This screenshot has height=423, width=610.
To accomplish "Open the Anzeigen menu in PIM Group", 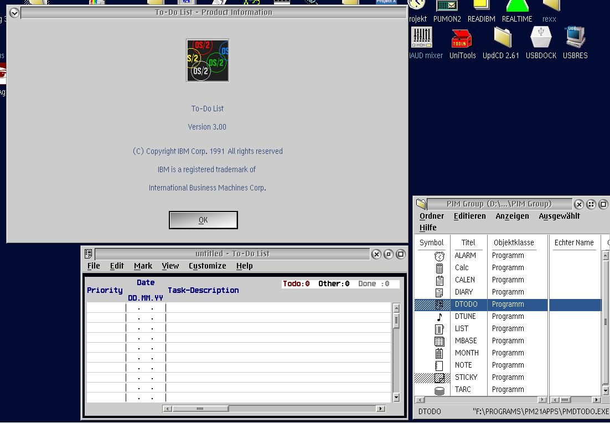I will (x=512, y=216).
